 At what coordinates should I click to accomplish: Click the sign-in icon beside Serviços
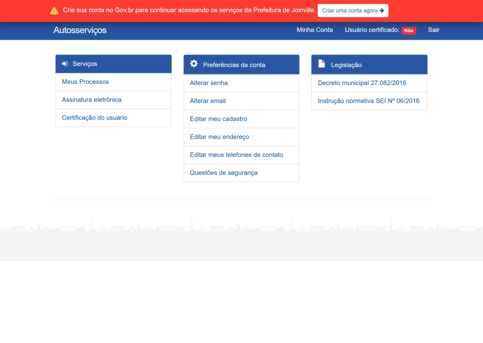pos(65,64)
